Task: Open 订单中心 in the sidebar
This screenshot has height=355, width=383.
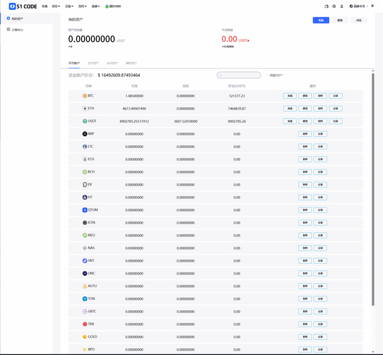Action: (17, 30)
